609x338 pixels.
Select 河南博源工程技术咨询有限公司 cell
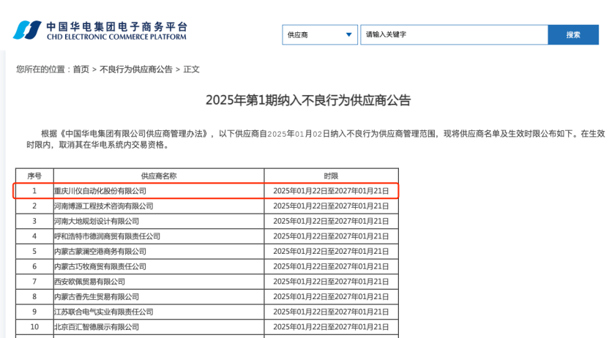(x=158, y=206)
